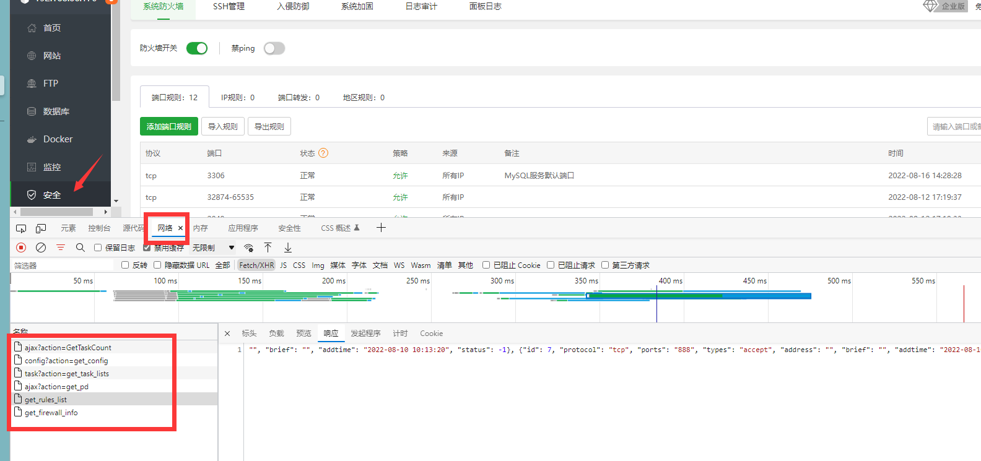Screen dimensions: 981x461
Task: Check the 反转 filter checkbox
Action: (125, 265)
